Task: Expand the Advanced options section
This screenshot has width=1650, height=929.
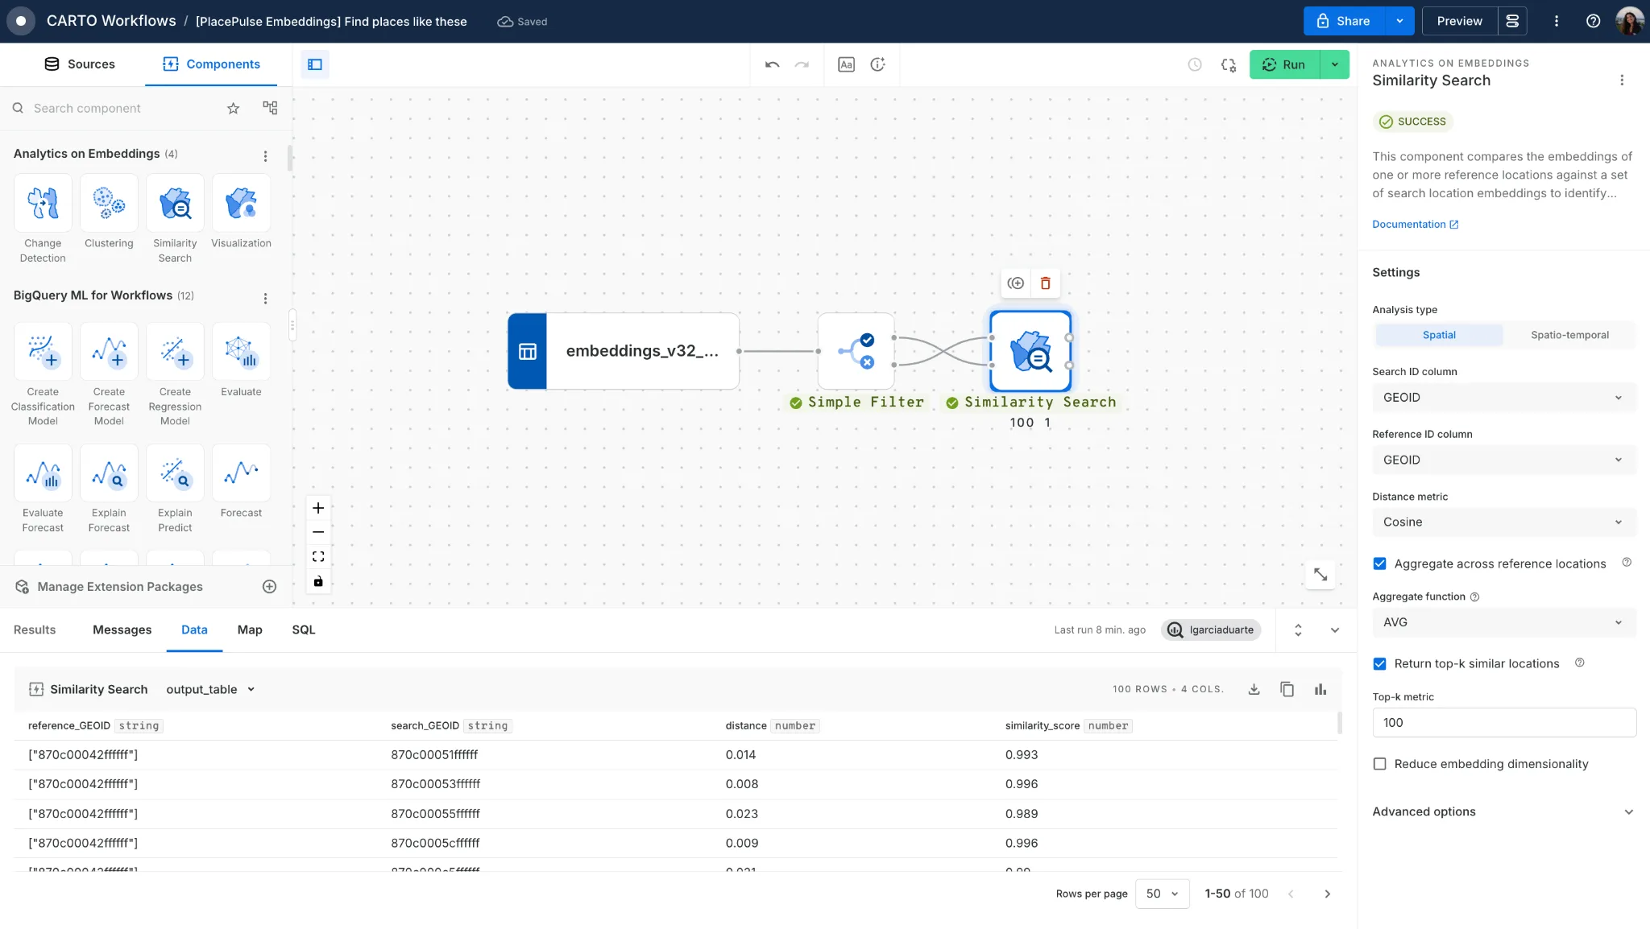Action: click(1504, 811)
